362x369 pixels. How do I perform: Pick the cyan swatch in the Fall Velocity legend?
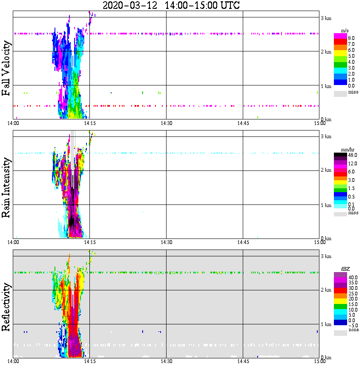(340, 71)
